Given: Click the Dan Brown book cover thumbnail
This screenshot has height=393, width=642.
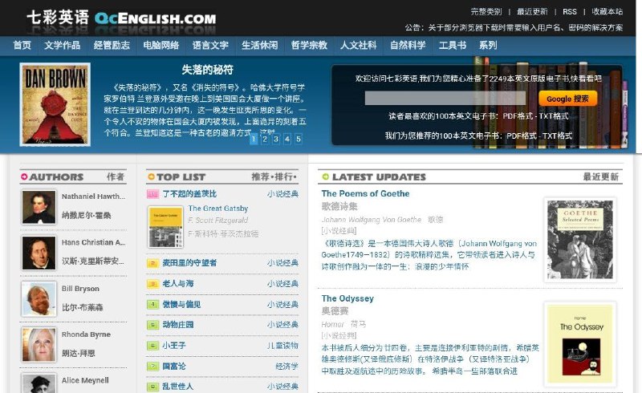Looking at the screenshot, I should (x=55, y=104).
